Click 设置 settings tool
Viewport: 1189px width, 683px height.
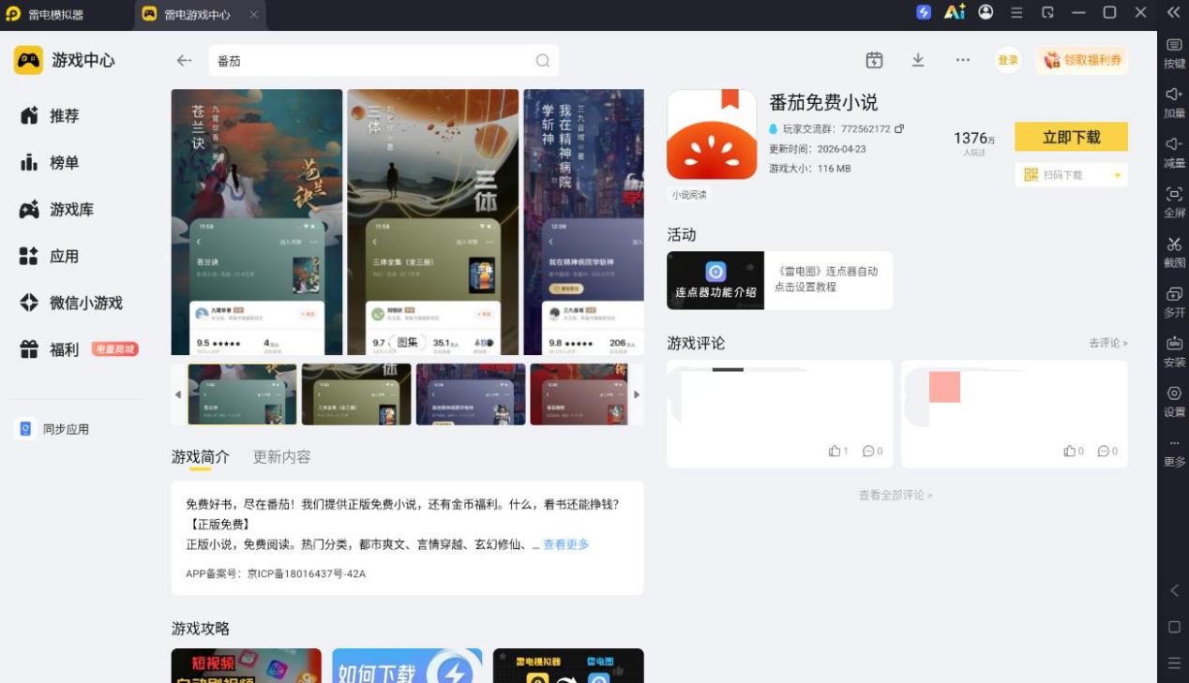[1174, 402]
